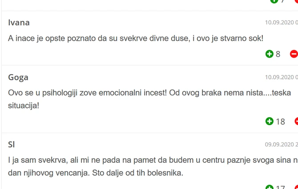The height and width of the screenshot is (189, 298).
Task: Click green plus icon above Ivana's comment
Action: [x=274, y=1]
